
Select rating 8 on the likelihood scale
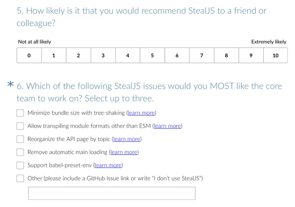(226, 55)
